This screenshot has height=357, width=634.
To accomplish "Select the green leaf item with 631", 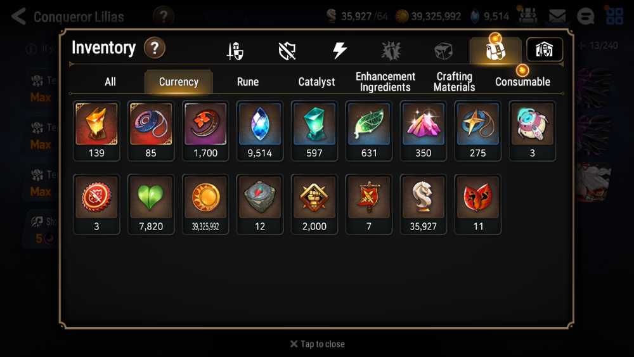I will (x=369, y=131).
